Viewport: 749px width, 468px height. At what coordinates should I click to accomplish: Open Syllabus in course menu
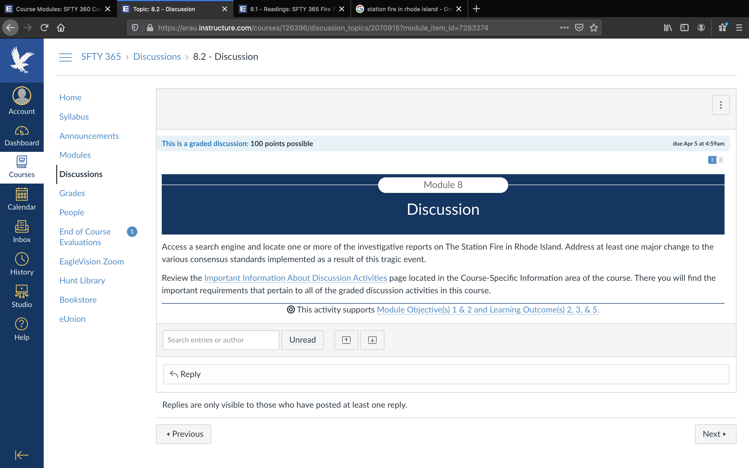[74, 117]
